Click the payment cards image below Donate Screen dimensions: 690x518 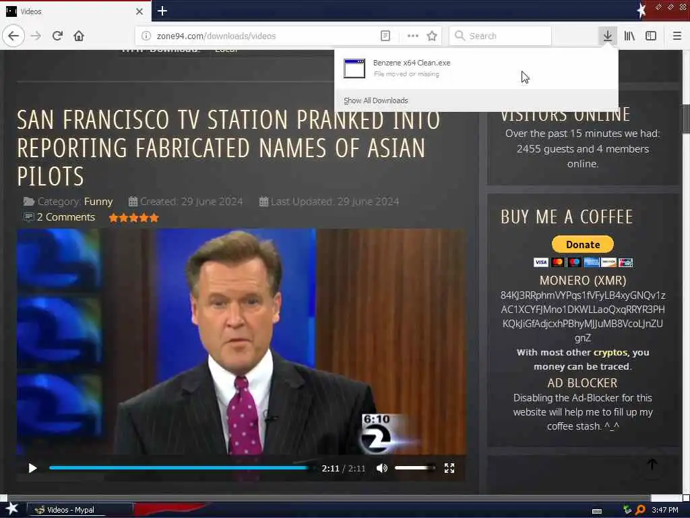(583, 262)
